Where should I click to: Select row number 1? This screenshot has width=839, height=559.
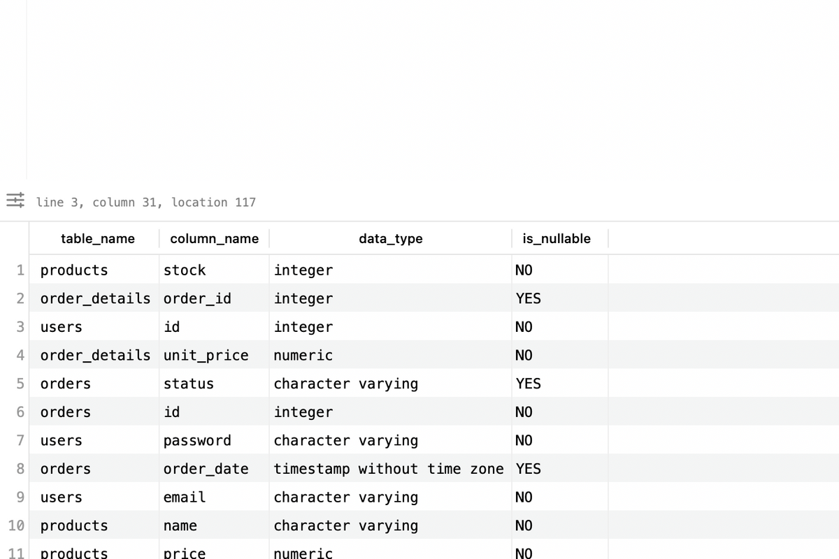pos(20,270)
